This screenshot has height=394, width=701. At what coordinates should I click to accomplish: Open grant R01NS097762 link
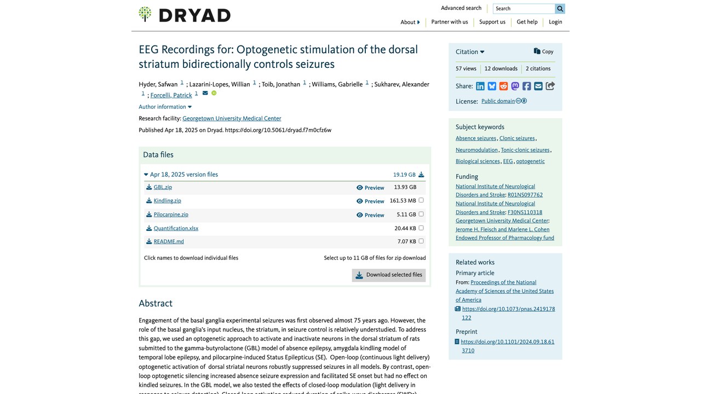525,195
